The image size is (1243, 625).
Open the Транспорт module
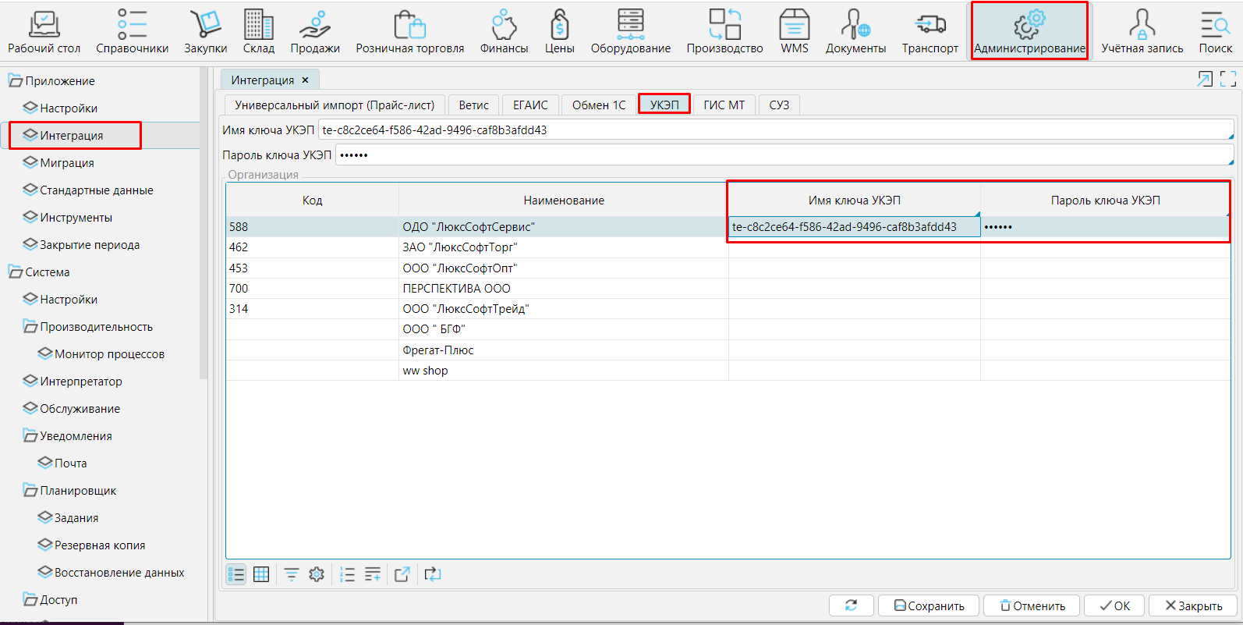pos(930,33)
